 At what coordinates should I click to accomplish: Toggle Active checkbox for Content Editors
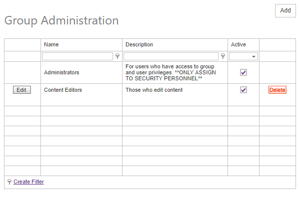(243, 90)
